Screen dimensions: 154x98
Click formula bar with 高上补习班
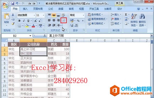[99, 36]
